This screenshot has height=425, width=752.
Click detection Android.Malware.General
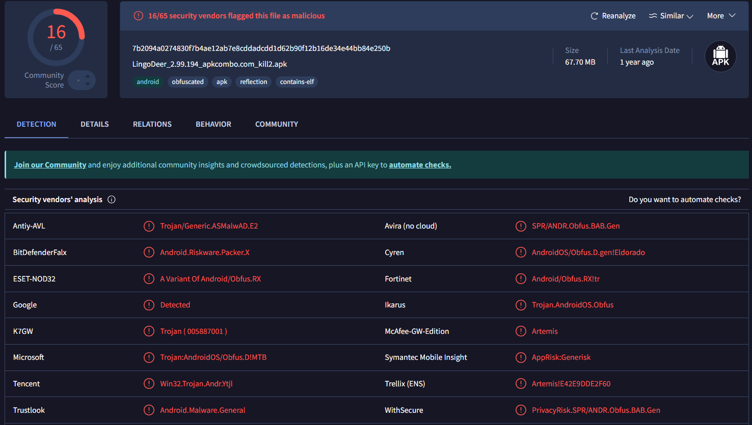203,410
